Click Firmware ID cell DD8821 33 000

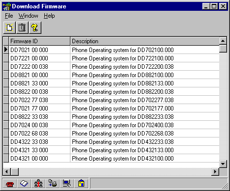(39, 83)
